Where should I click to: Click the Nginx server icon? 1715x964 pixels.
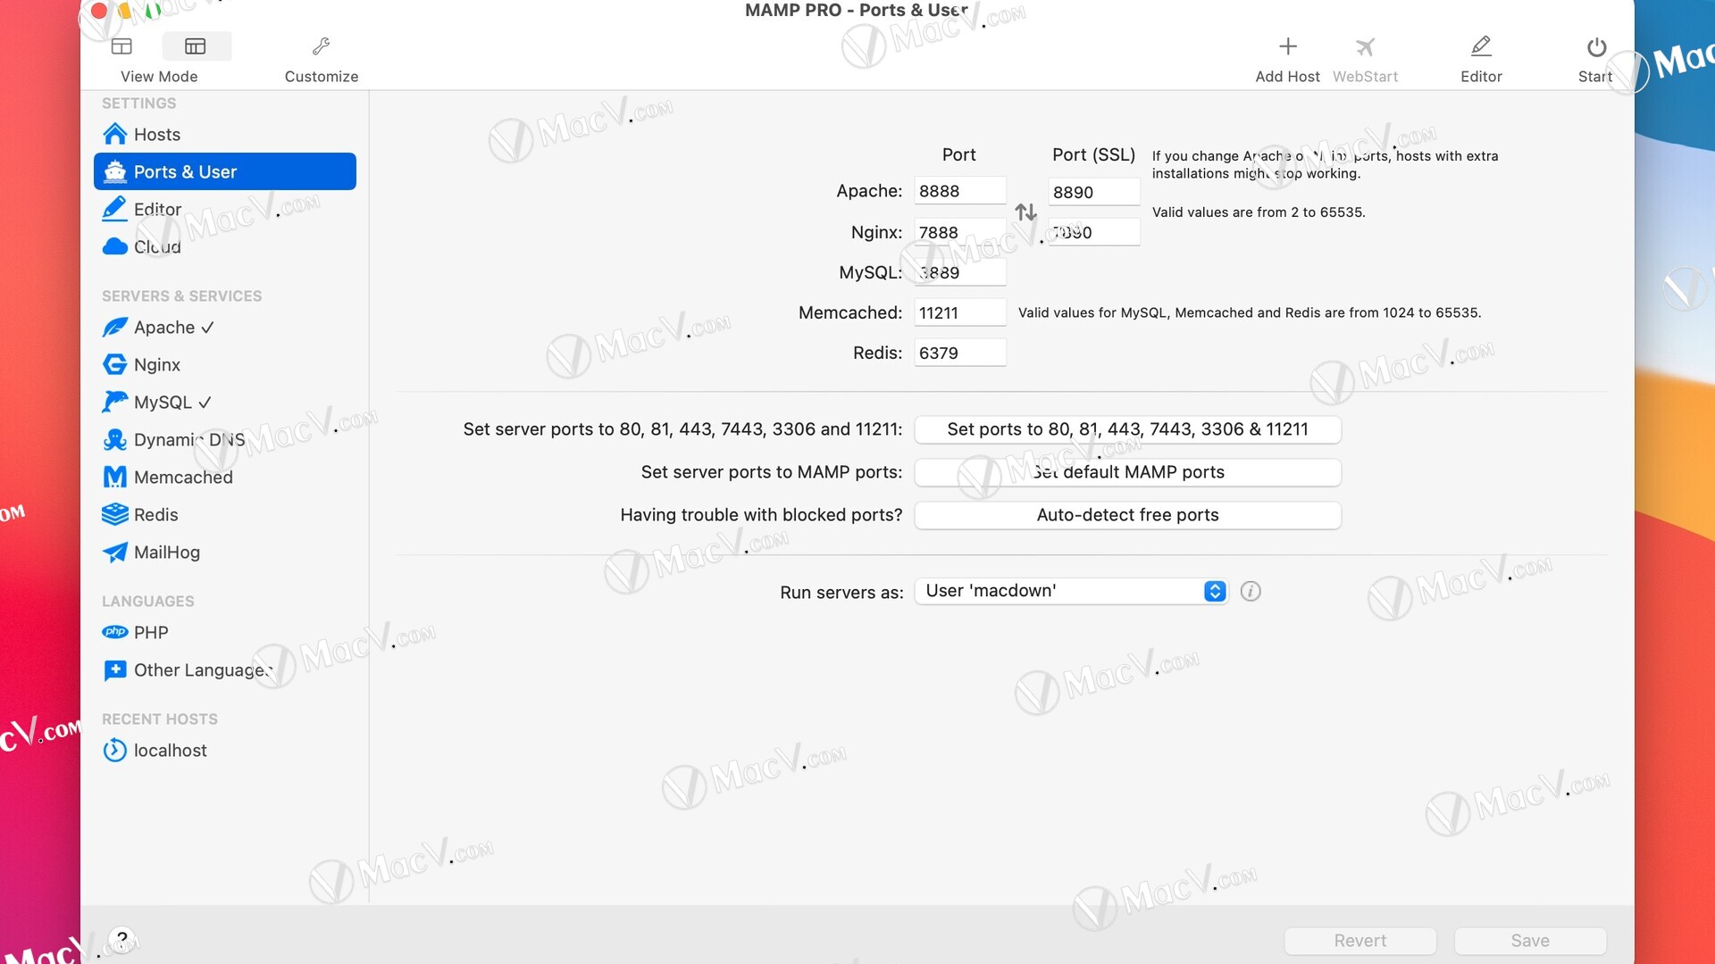point(114,363)
